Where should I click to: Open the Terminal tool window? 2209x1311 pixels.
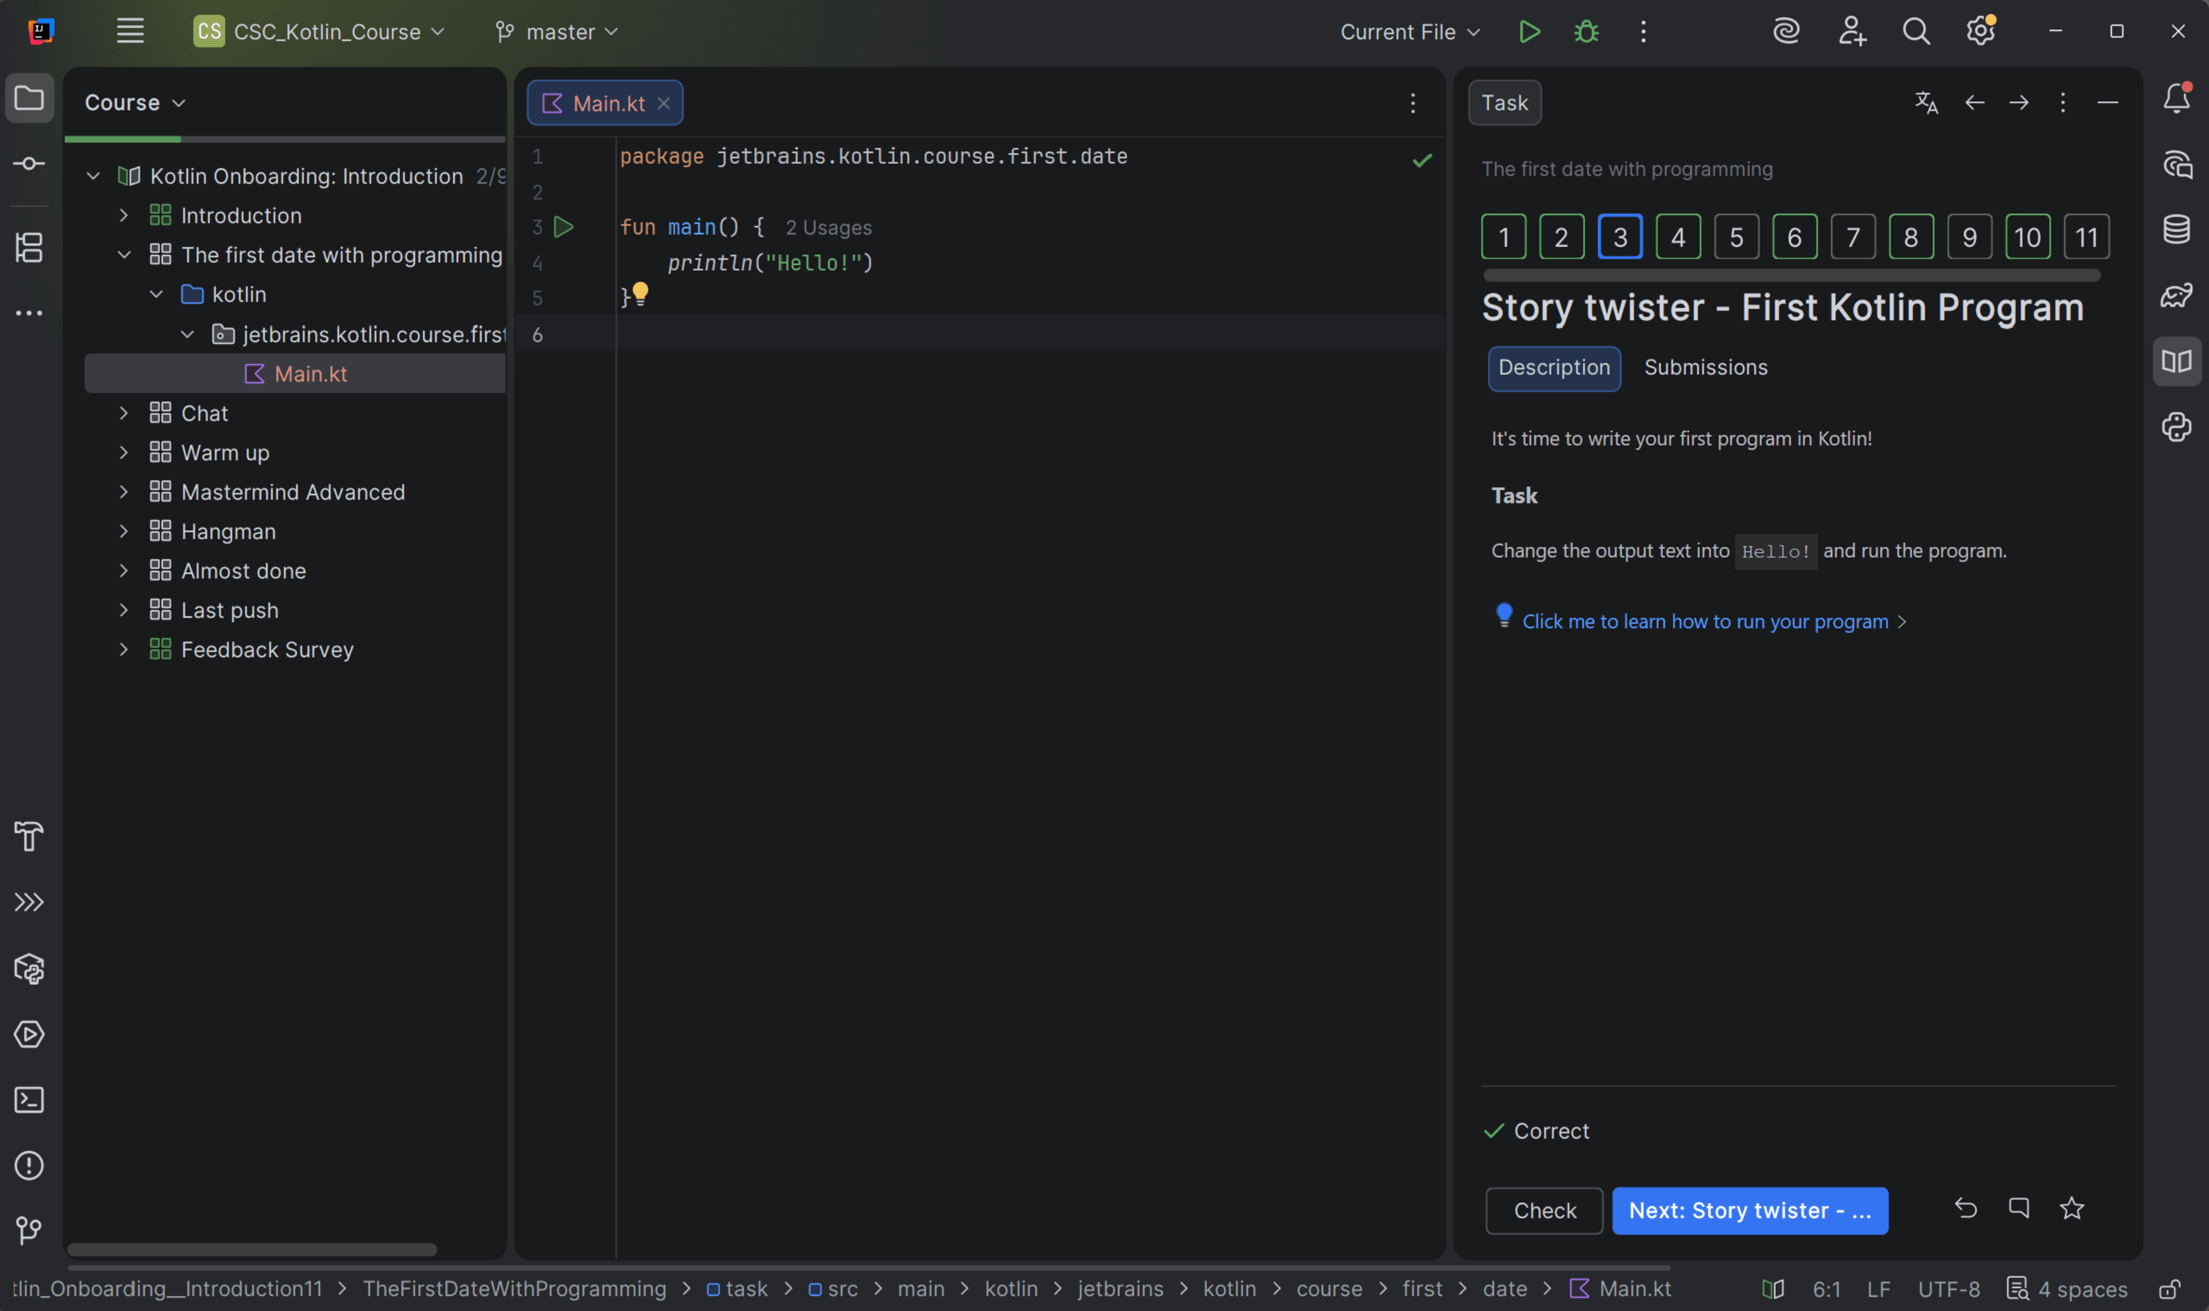29,1099
